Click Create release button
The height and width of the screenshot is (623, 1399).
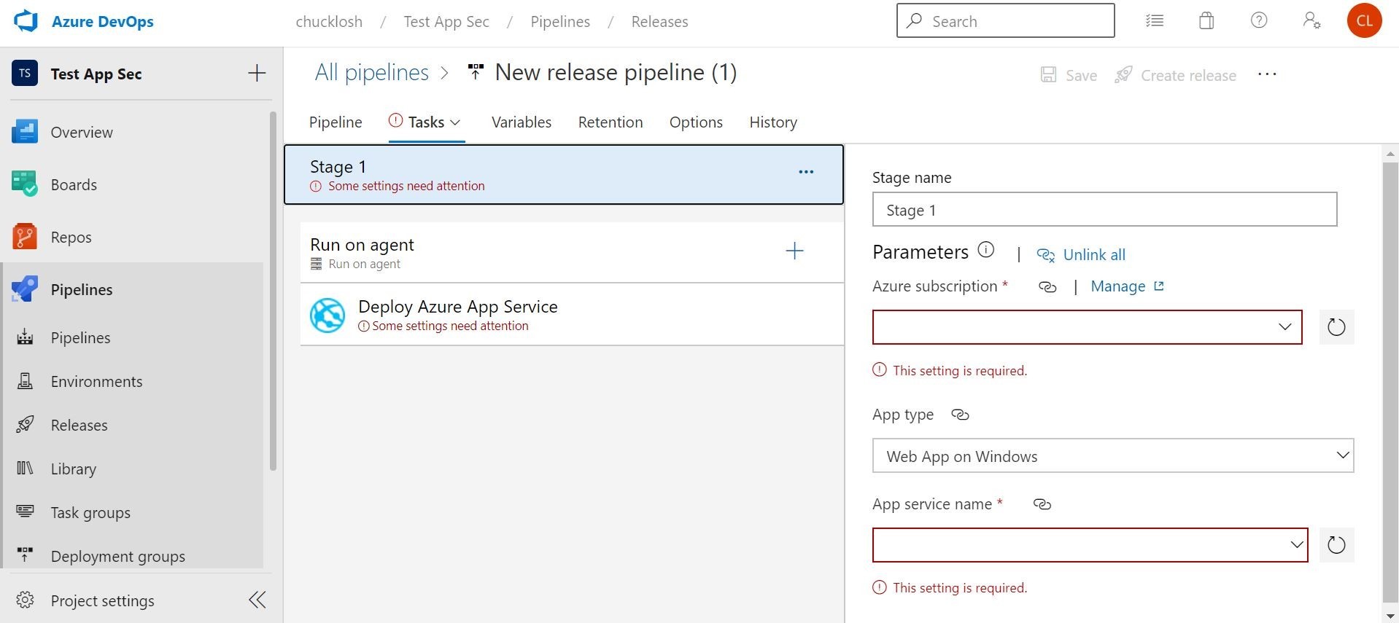(1175, 75)
